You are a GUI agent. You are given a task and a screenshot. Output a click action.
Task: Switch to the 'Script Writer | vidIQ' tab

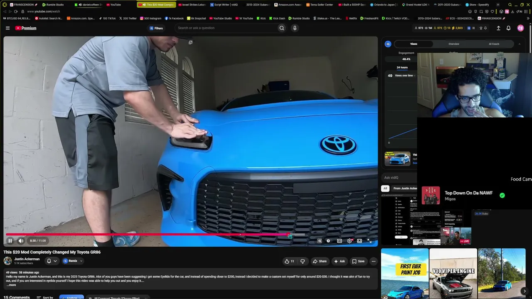click(224, 5)
